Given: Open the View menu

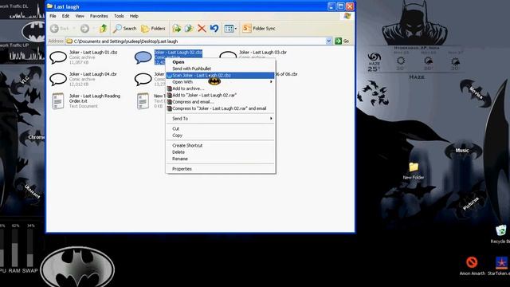Looking at the screenshot, I should (80, 16).
